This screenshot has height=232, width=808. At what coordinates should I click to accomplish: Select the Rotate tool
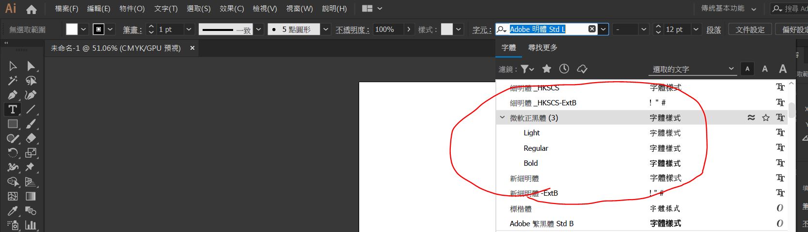[13, 153]
